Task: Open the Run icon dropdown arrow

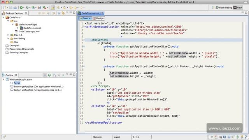Action: pyautogui.click(x=24, y=8)
